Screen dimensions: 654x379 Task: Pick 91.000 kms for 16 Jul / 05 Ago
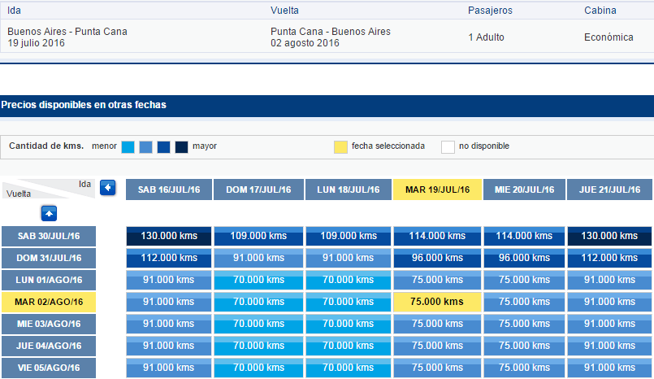[x=169, y=368]
